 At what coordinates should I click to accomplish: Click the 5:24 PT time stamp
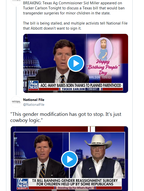22,188
